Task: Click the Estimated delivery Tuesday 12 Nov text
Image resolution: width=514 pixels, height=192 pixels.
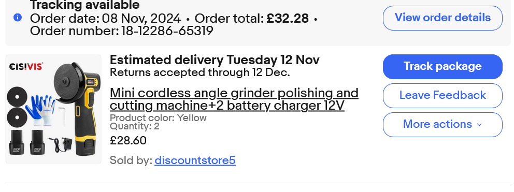Action: pyautogui.click(x=215, y=60)
